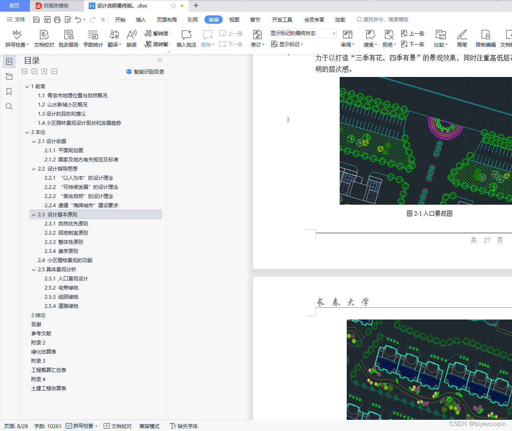Screen dimensions: 512x431
Task: Switch to the 引用 ribbon tab
Action: [193, 20]
